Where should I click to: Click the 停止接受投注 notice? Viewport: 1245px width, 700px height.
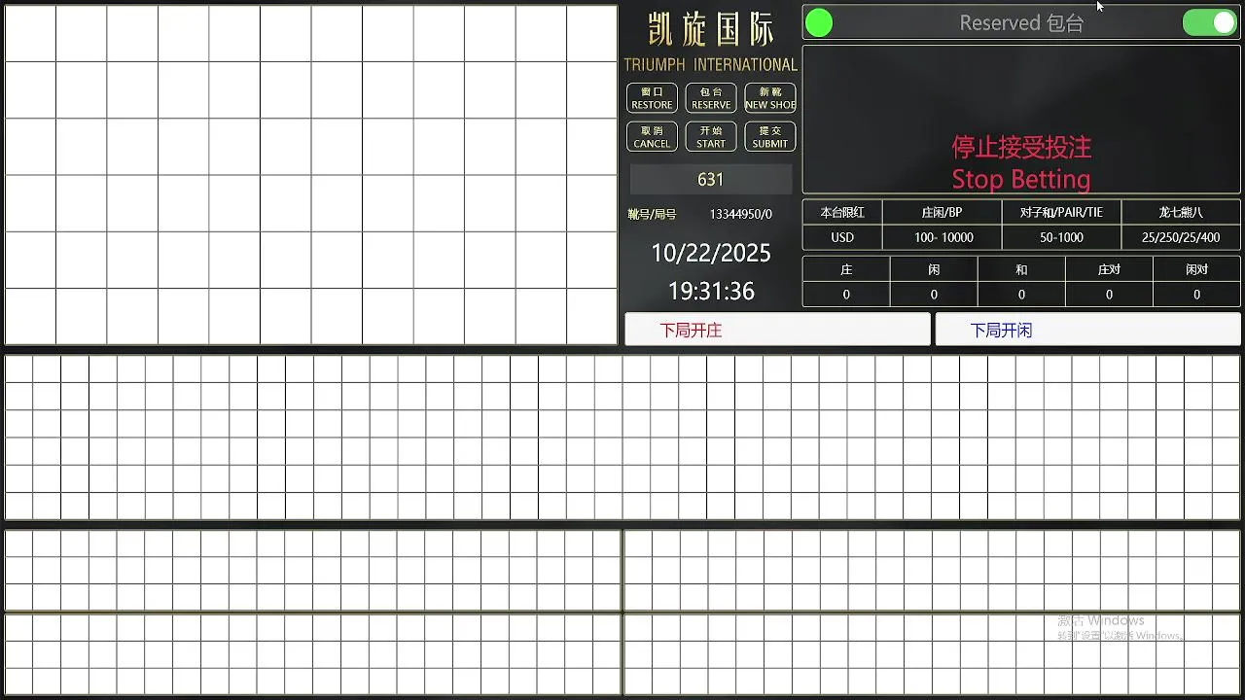pos(1021,147)
